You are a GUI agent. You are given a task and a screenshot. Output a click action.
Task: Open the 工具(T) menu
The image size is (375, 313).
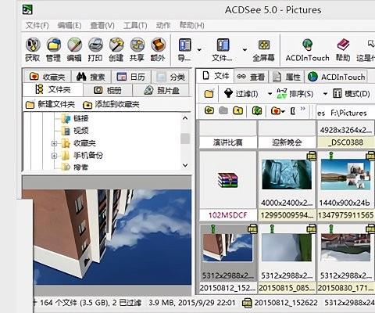tap(135, 25)
